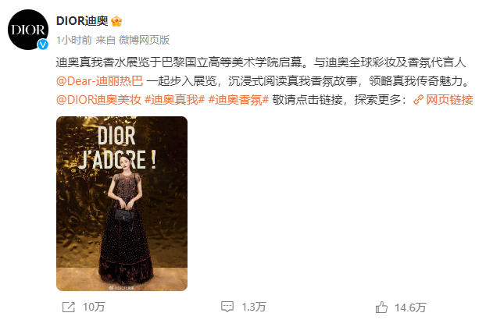The image size is (486, 320).
Task: Open comments via the speech bubble icon
Action: click(x=227, y=307)
